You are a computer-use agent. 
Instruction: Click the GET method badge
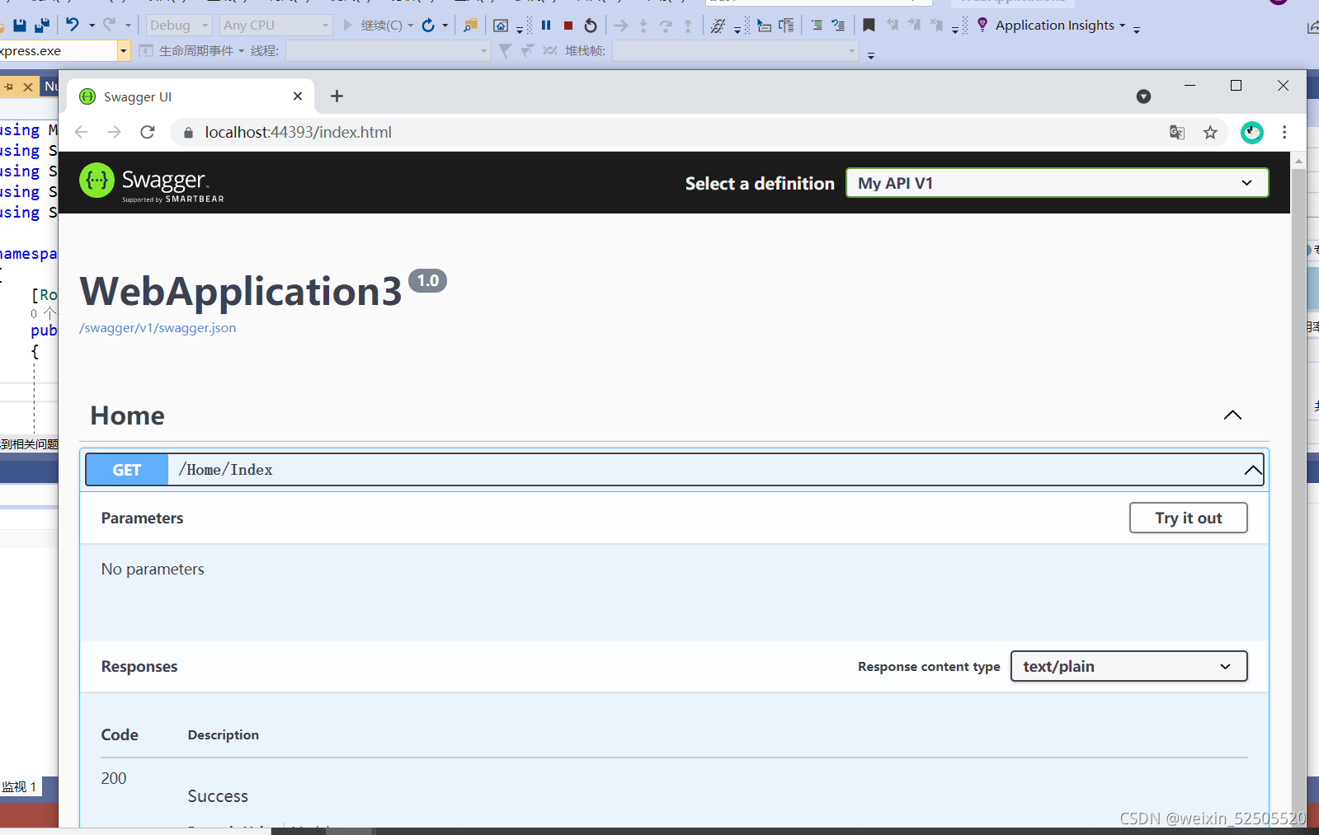127,470
